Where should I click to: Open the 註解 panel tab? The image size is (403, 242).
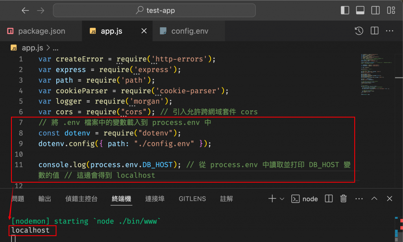pyautogui.click(x=226, y=199)
